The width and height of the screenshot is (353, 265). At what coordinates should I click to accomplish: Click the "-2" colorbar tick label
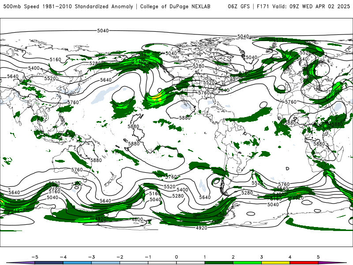[120, 257]
